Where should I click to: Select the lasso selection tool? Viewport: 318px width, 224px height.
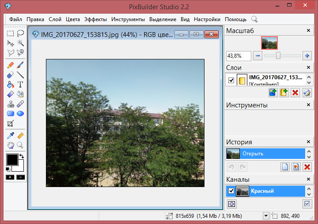pyautogui.click(x=20, y=33)
